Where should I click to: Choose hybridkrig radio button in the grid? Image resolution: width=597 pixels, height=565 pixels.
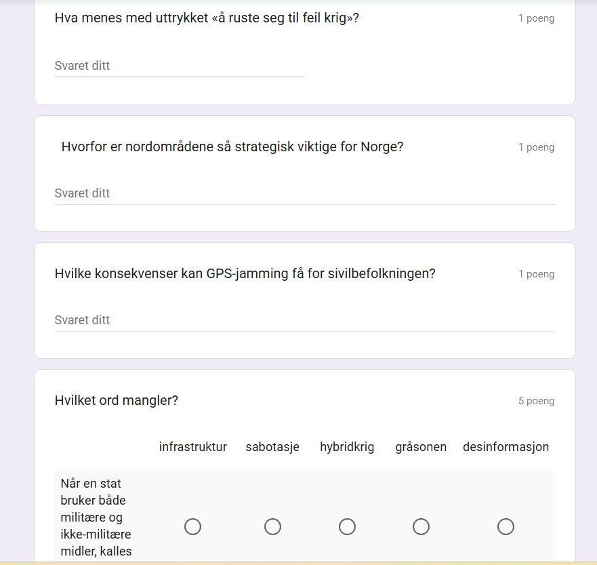347,526
